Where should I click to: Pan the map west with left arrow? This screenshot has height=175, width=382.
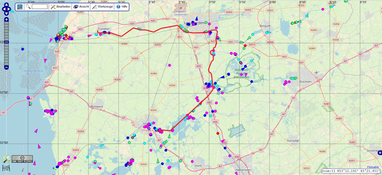pyautogui.click(x=3, y=8)
